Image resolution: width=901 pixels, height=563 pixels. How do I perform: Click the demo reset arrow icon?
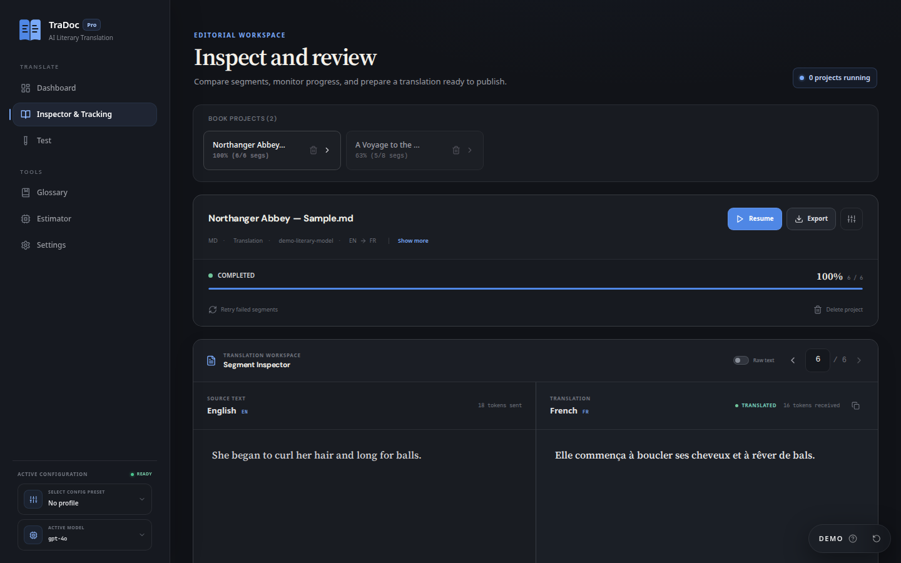877,539
